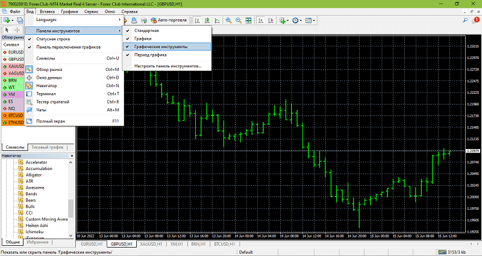Click the Navigator star-folder icon in menu
The width and height of the screenshot is (482, 256).
[29, 85]
